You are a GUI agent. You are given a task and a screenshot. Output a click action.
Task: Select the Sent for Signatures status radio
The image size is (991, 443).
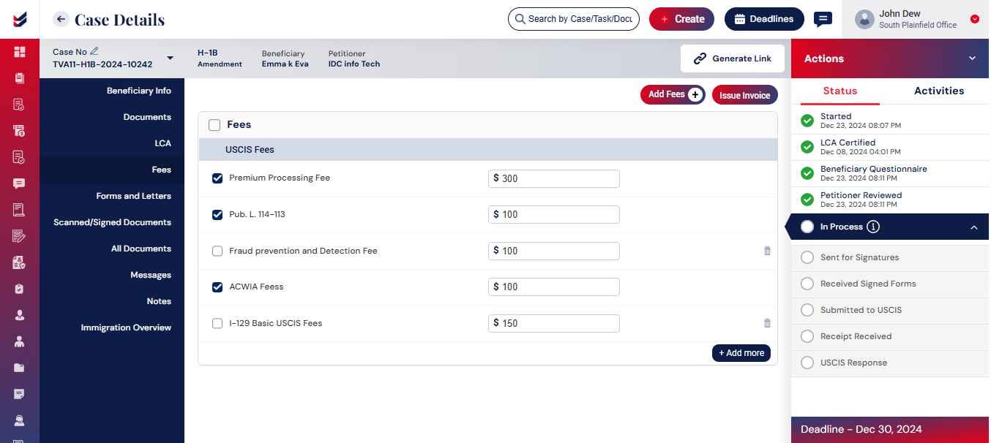(807, 257)
